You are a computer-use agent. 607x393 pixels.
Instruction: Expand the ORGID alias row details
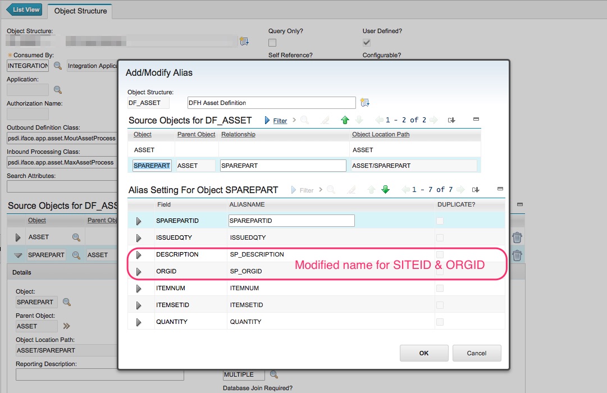tap(139, 271)
